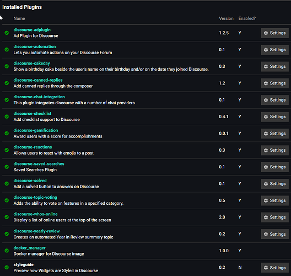Open Settings for discourse-adplugin

click(x=274, y=33)
